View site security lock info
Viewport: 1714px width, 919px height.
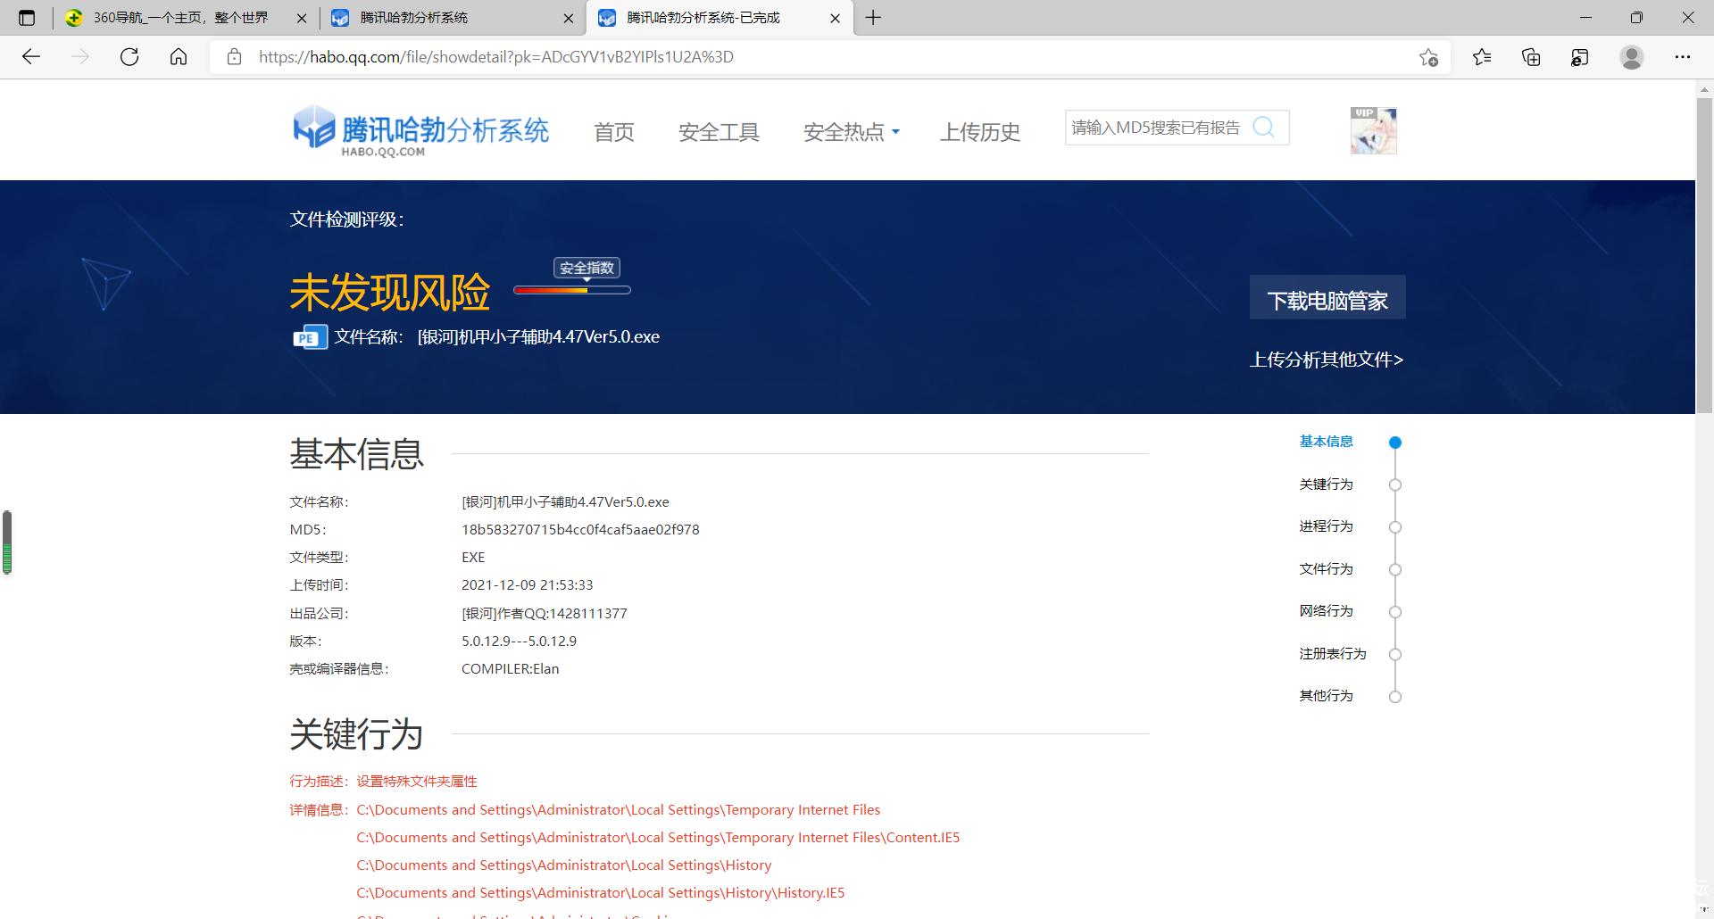point(235,57)
